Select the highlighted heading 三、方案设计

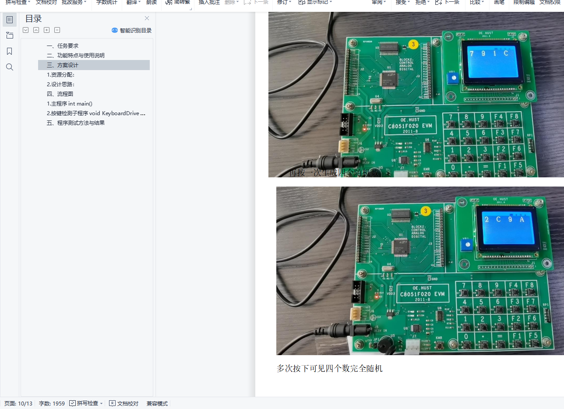pyautogui.click(x=94, y=65)
